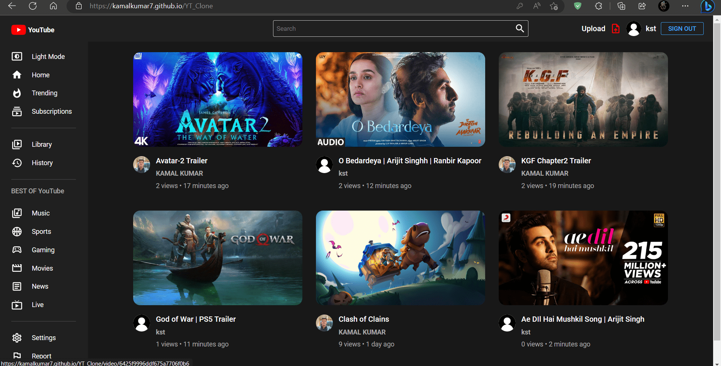Select the Gaming category
721x366 pixels.
pos(43,250)
